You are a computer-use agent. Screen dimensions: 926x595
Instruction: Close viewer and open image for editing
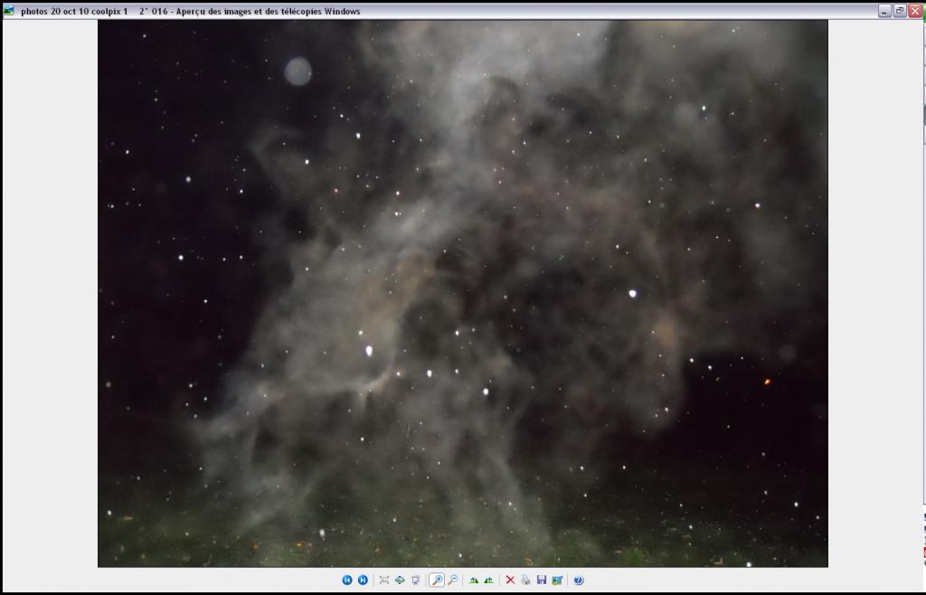point(557,581)
